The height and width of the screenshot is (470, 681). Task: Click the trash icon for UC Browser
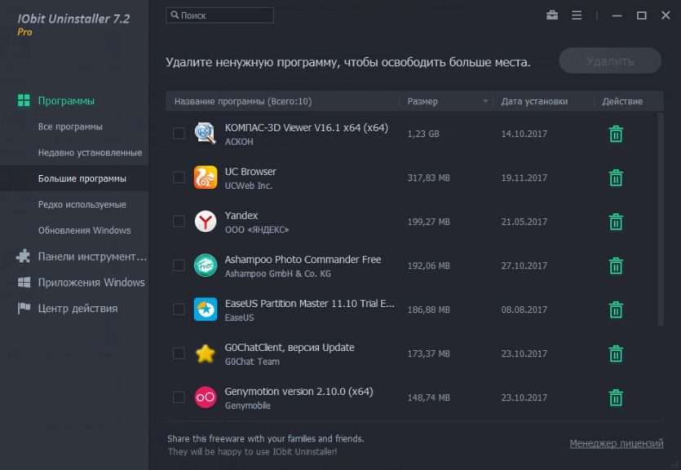(x=616, y=178)
